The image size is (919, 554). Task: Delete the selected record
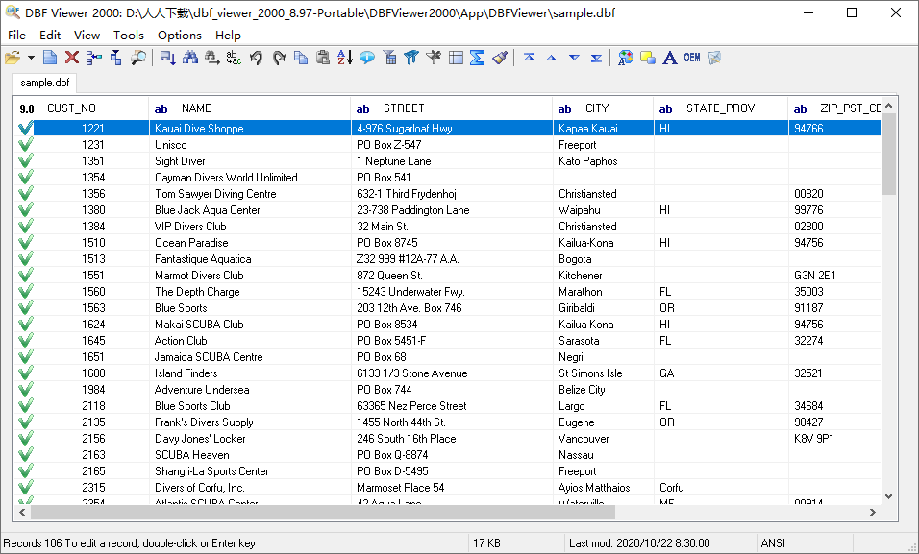[x=72, y=58]
